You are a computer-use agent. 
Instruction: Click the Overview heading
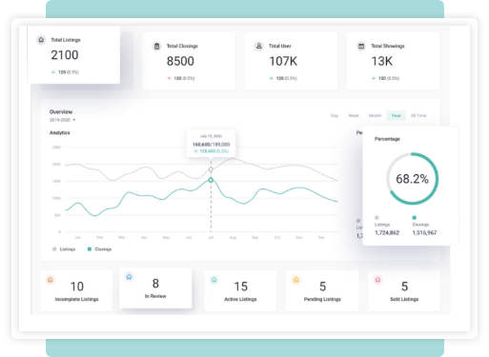(x=61, y=112)
